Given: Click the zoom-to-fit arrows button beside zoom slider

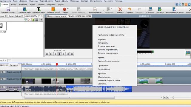Looking at the screenshot, I should 164,97.
